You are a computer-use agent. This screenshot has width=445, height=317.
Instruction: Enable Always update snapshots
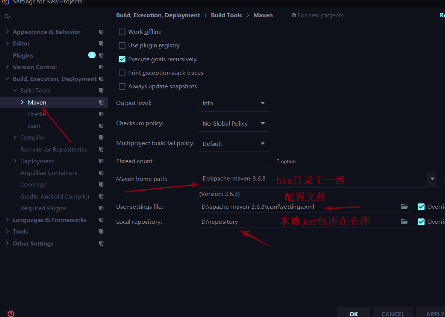[x=122, y=86]
